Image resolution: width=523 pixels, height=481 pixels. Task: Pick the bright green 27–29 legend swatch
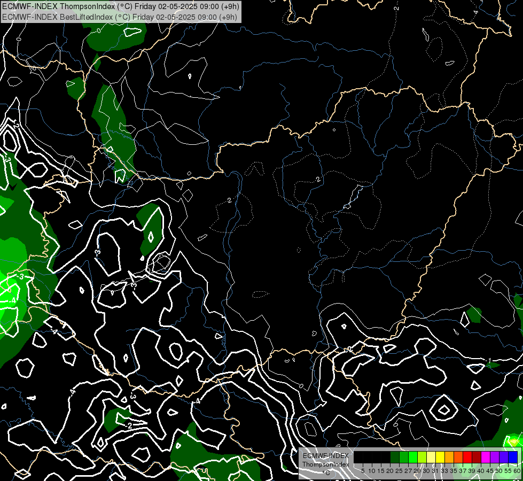(x=413, y=457)
